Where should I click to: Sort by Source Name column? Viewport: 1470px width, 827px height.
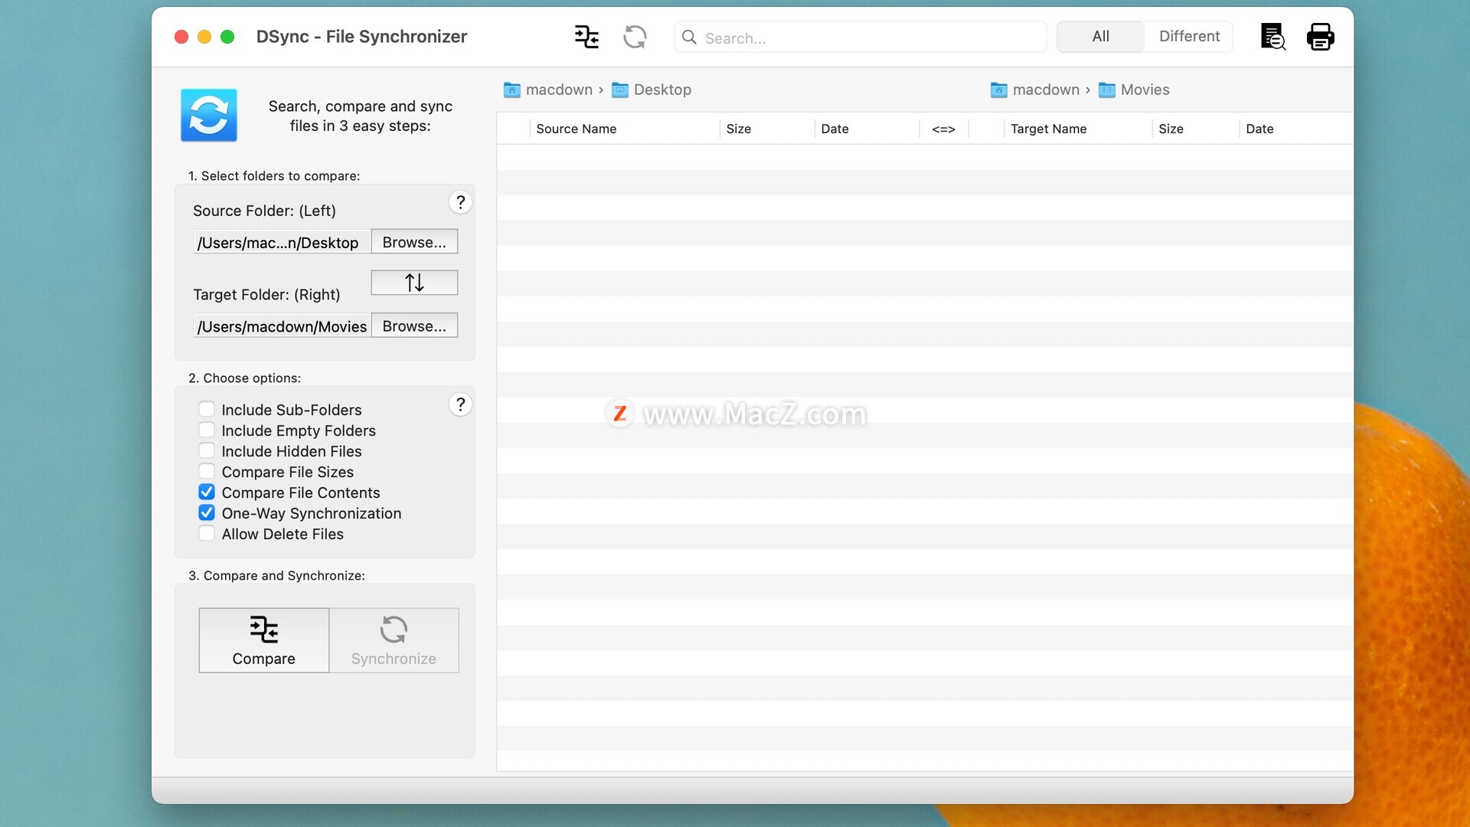(x=624, y=129)
